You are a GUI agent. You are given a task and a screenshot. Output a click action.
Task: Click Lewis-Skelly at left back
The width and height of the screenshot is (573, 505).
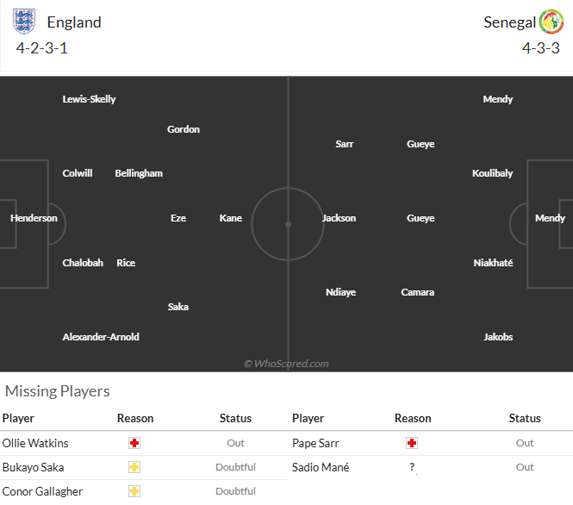[x=89, y=99]
